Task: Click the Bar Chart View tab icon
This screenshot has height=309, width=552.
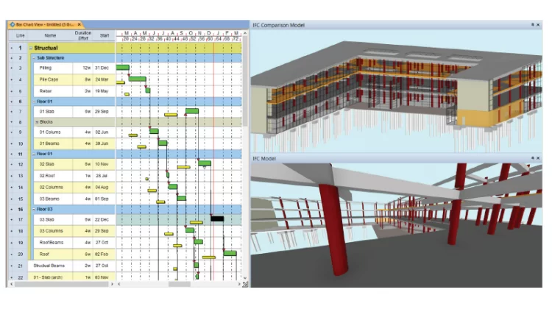Action: [13, 24]
